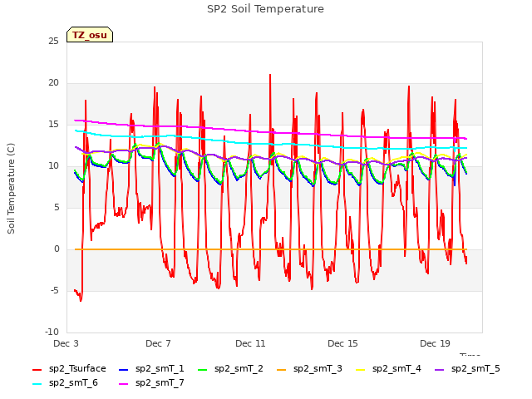Toggle sp2_smT_1 series in legend
Viewport: 532px width, 399px height.
point(151,368)
